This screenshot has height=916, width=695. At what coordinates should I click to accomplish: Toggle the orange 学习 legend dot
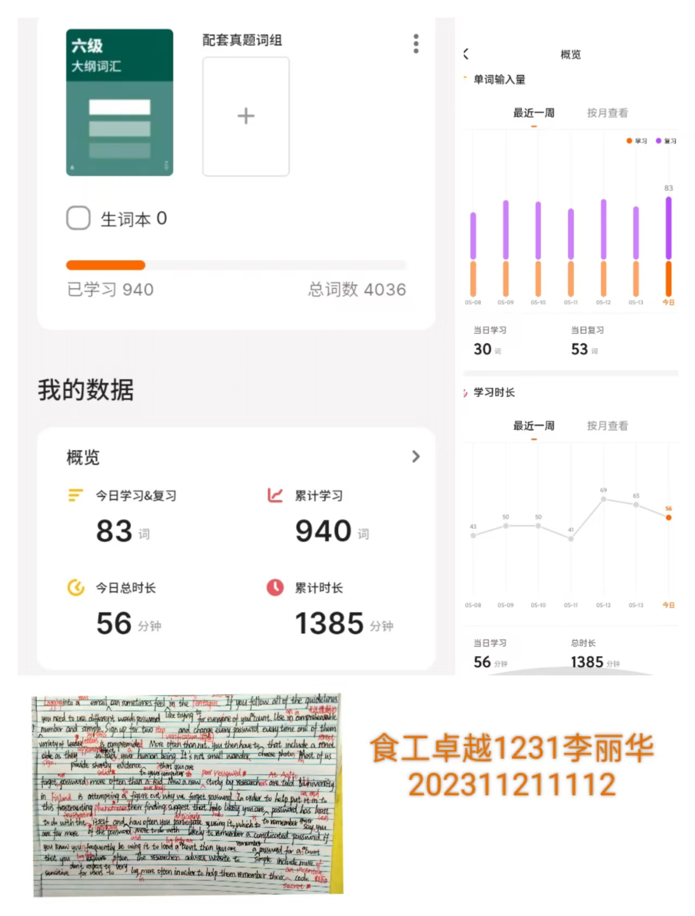(x=629, y=141)
